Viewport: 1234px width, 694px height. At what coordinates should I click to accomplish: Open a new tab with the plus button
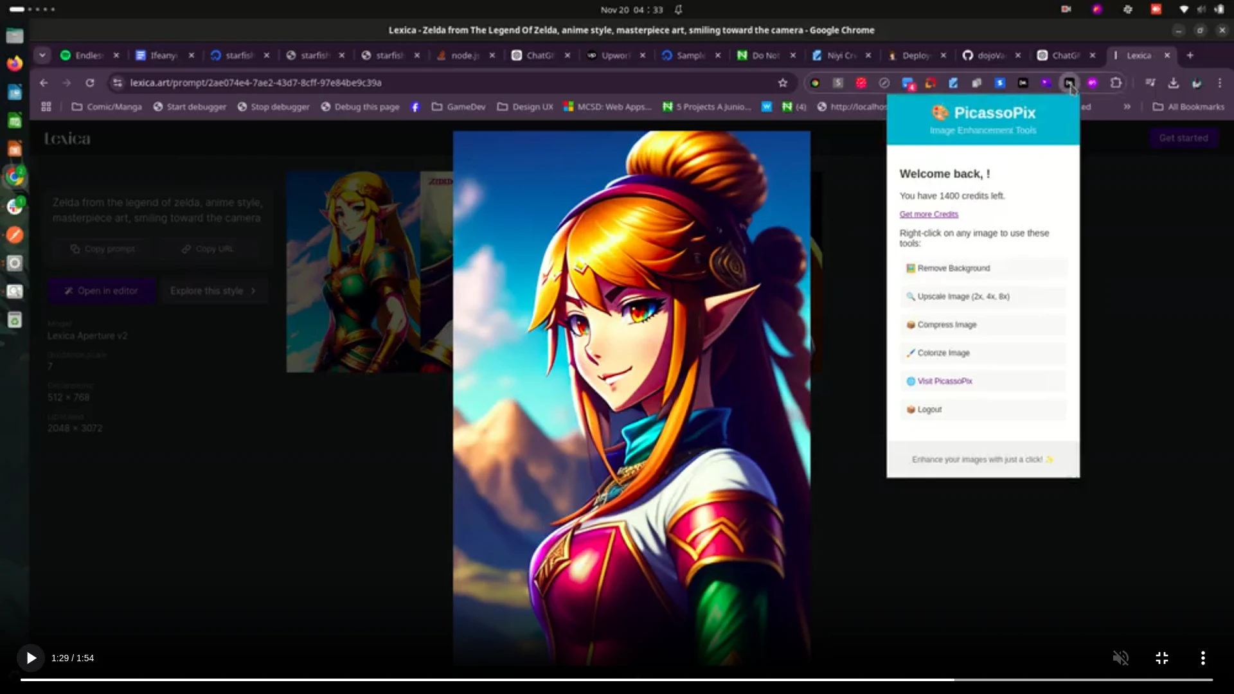click(x=1190, y=55)
